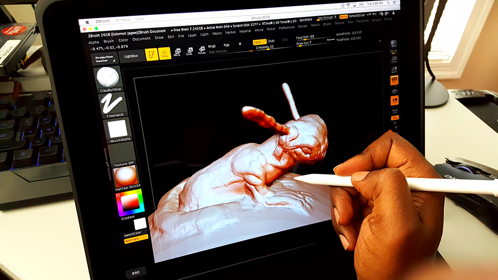Click the QuickSave button

[x=306, y=20]
